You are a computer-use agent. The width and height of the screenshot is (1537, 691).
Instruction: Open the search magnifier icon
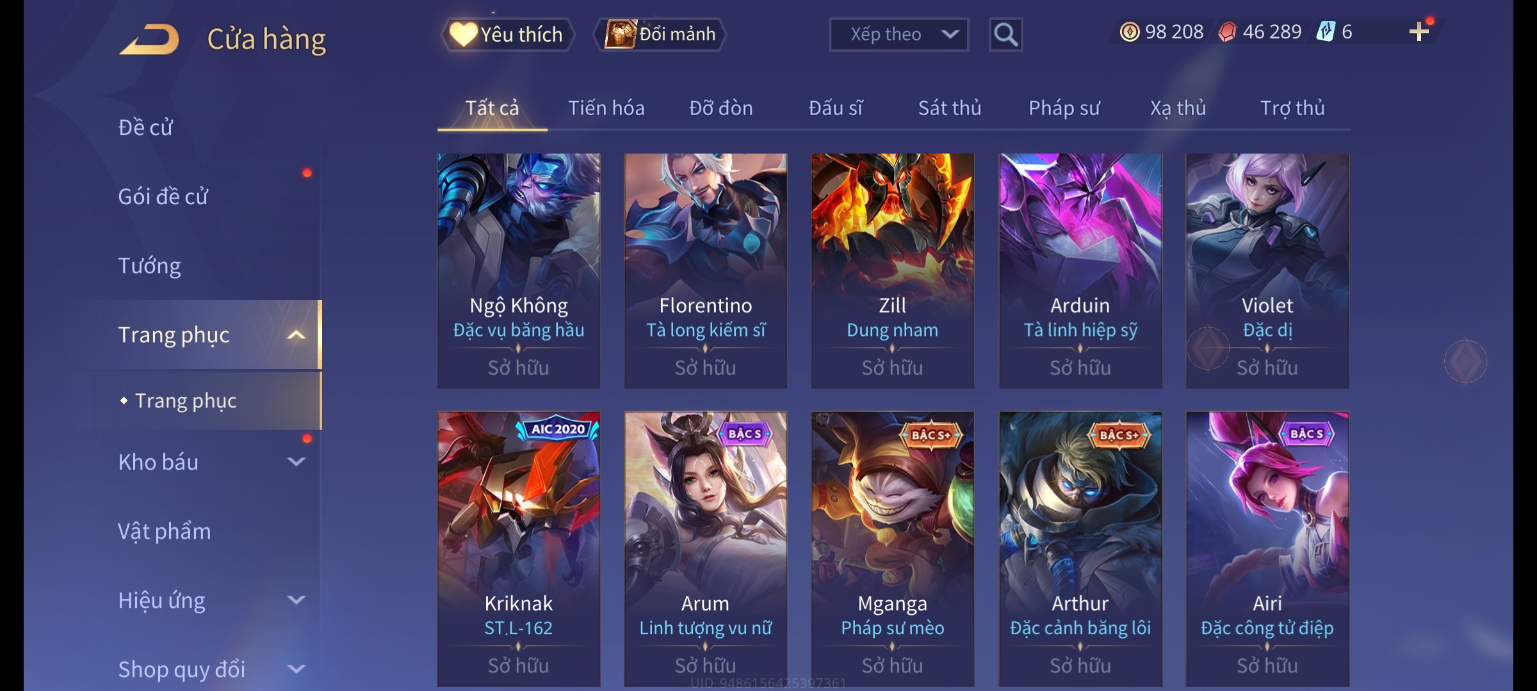click(1005, 35)
